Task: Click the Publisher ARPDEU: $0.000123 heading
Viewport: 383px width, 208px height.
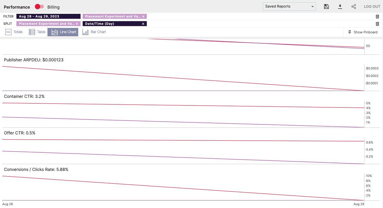Action: click(34, 60)
